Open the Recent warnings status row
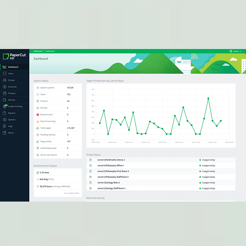Viewport: 246px width, 246px height. pos(58,121)
